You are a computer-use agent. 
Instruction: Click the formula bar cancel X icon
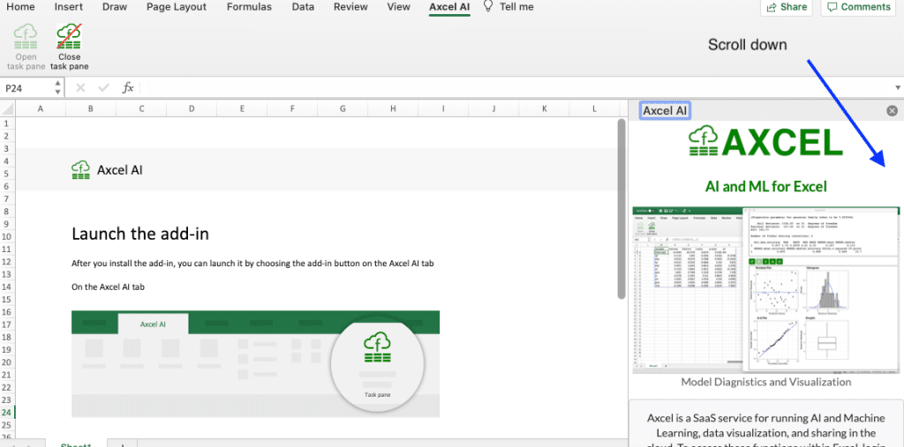click(x=80, y=87)
